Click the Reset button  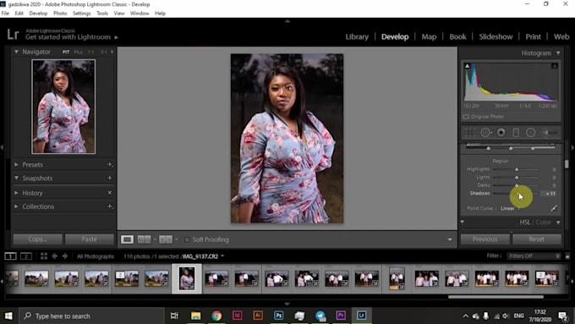click(537, 239)
